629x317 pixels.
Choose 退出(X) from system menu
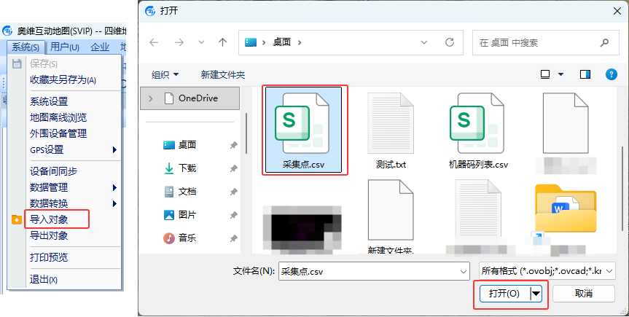tap(43, 279)
